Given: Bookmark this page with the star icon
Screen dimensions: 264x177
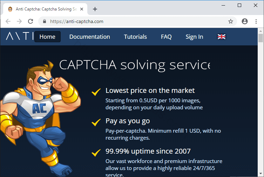Looking at the screenshot, I should coord(230,21).
